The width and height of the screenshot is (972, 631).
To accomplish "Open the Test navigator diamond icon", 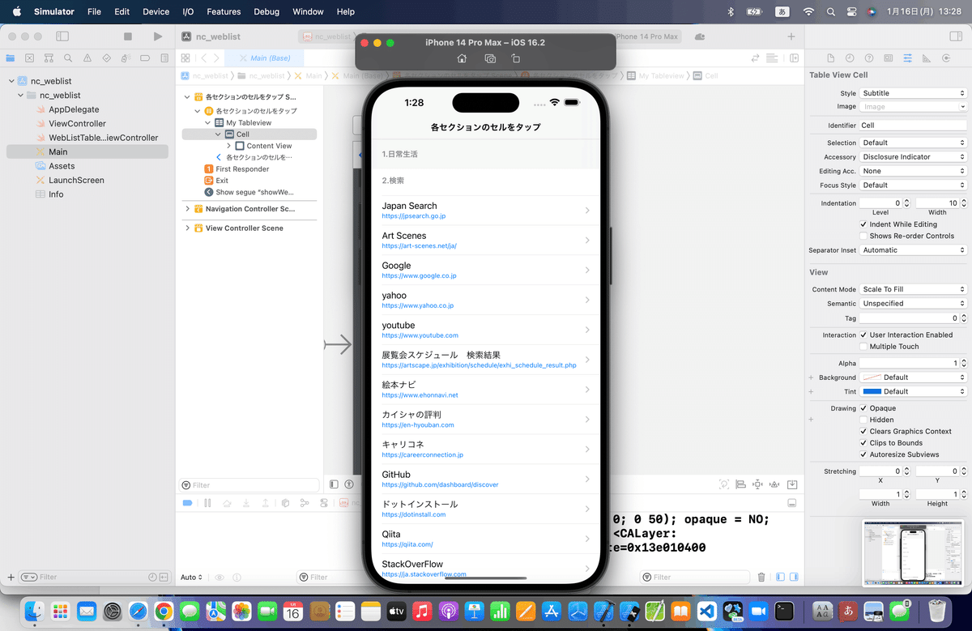I will (107, 58).
